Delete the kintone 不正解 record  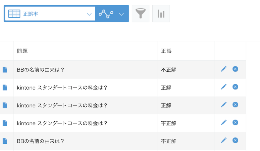(x=235, y=123)
